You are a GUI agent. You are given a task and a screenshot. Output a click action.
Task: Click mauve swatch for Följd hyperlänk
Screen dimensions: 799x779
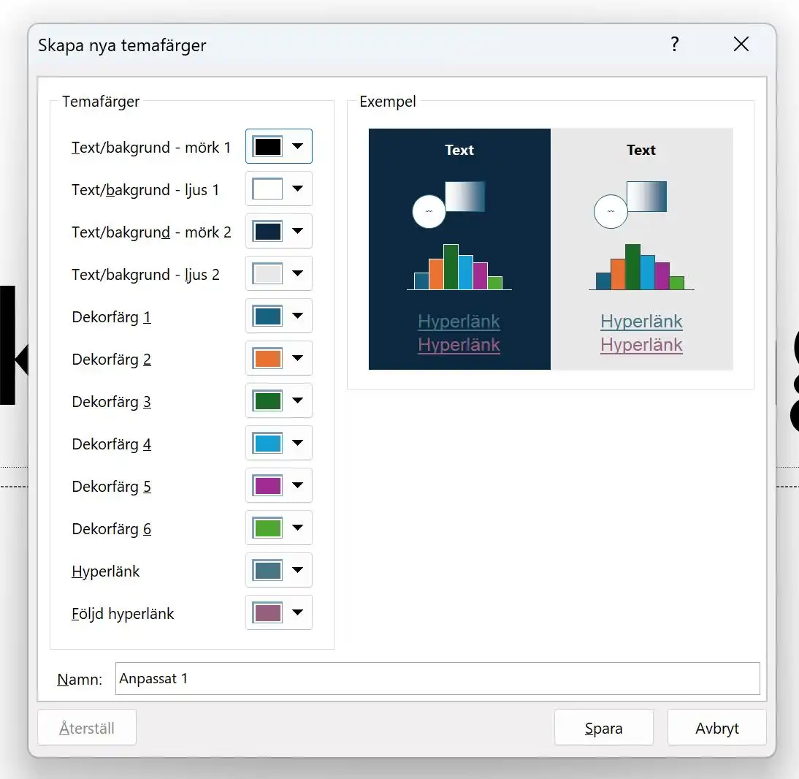(x=267, y=612)
